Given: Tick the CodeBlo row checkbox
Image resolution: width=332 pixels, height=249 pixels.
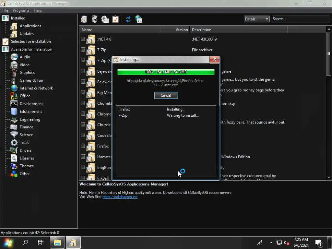Looking at the screenshot, I should [83, 135].
